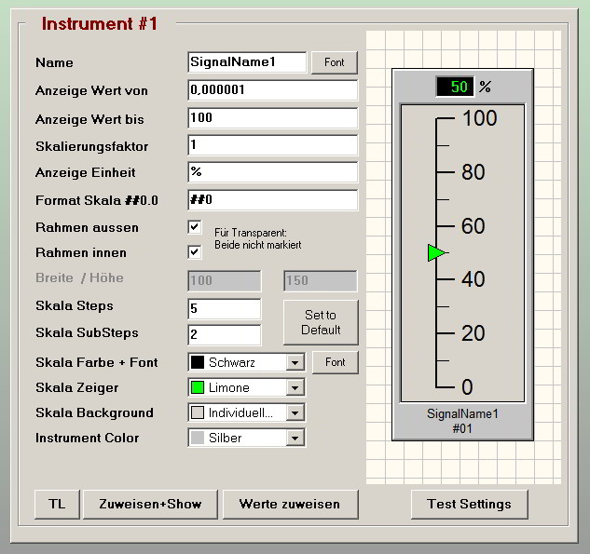Open the Skala Farbe dropdown showing Schwarz
This screenshot has width=590, height=554.
(x=246, y=362)
